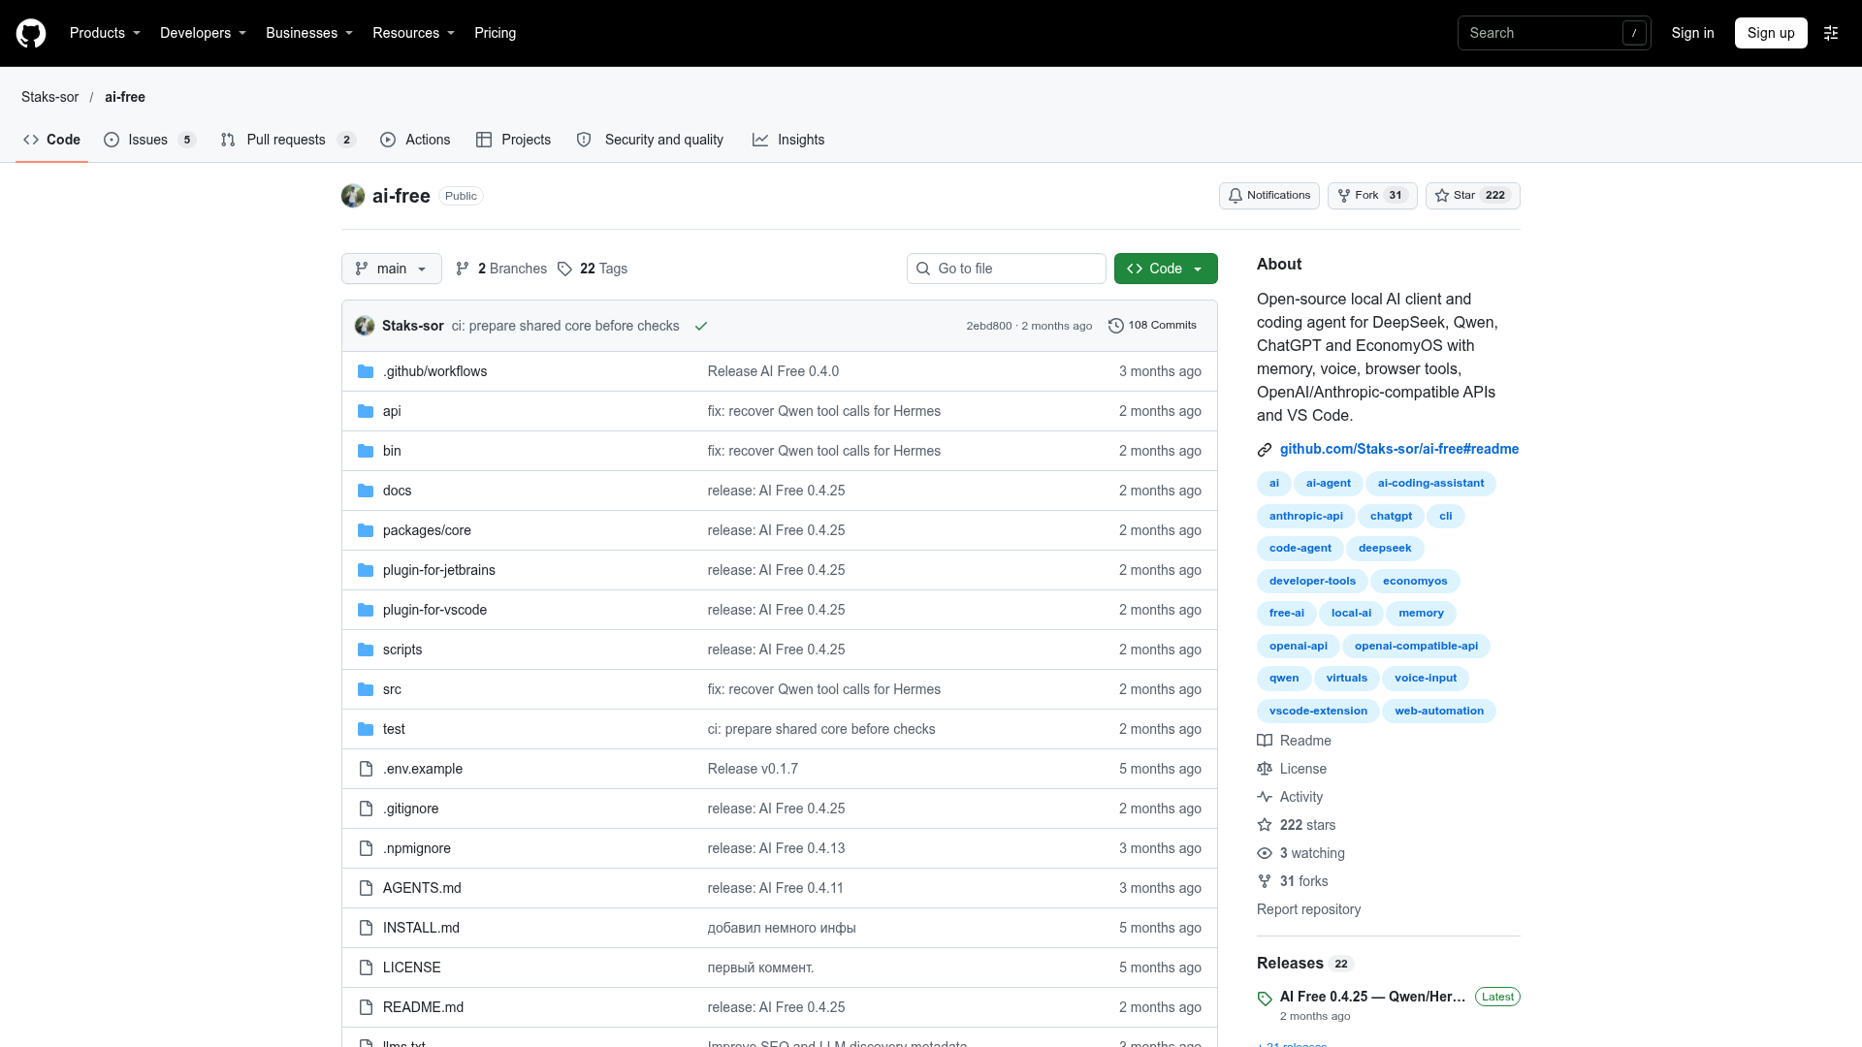Switch to the Insights tab
1862x1047 pixels.
[x=788, y=140]
